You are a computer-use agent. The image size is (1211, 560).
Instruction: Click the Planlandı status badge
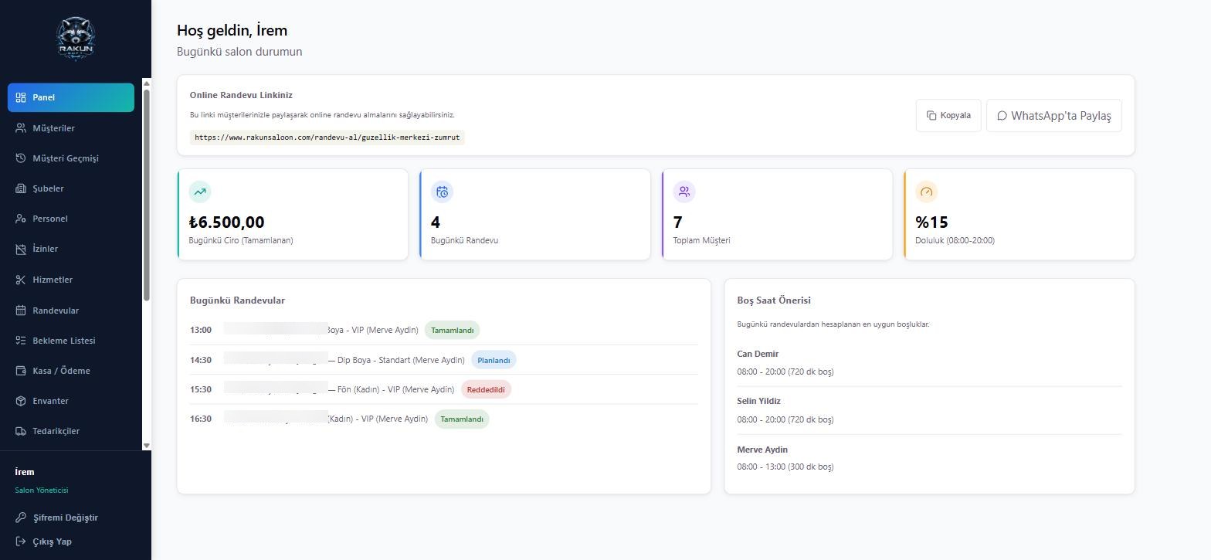tap(494, 360)
